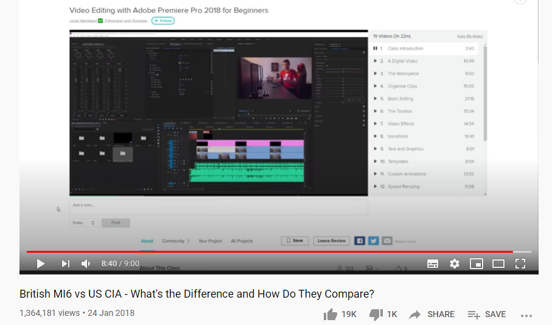Select lesson 4 Organise Clips
The width and height of the screenshot is (552, 325).
click(424, 86)
